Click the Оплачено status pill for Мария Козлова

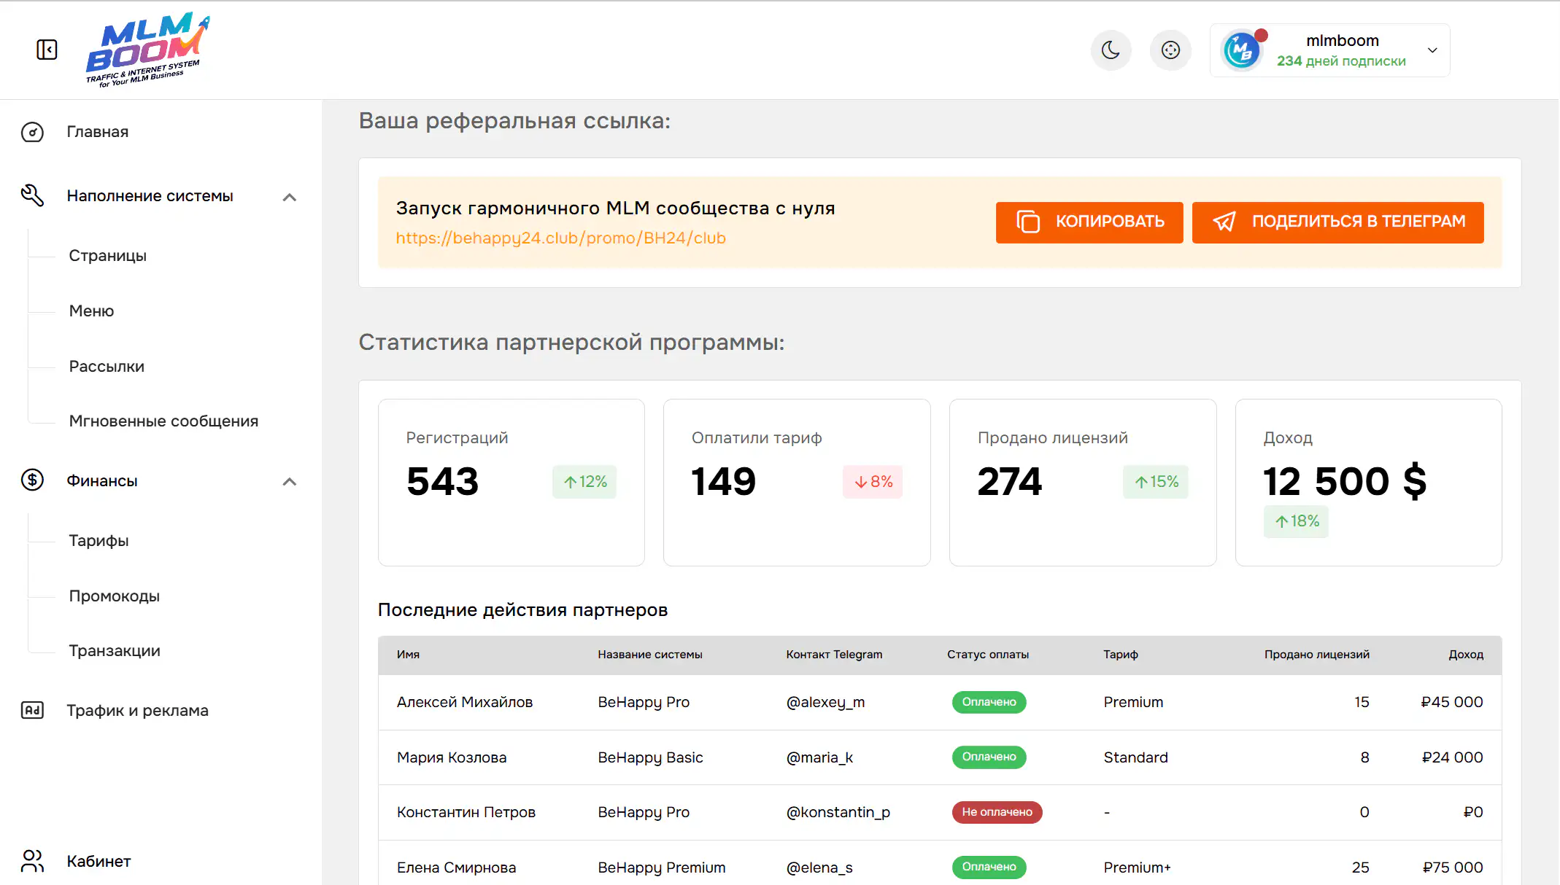(x=989, y=757)
